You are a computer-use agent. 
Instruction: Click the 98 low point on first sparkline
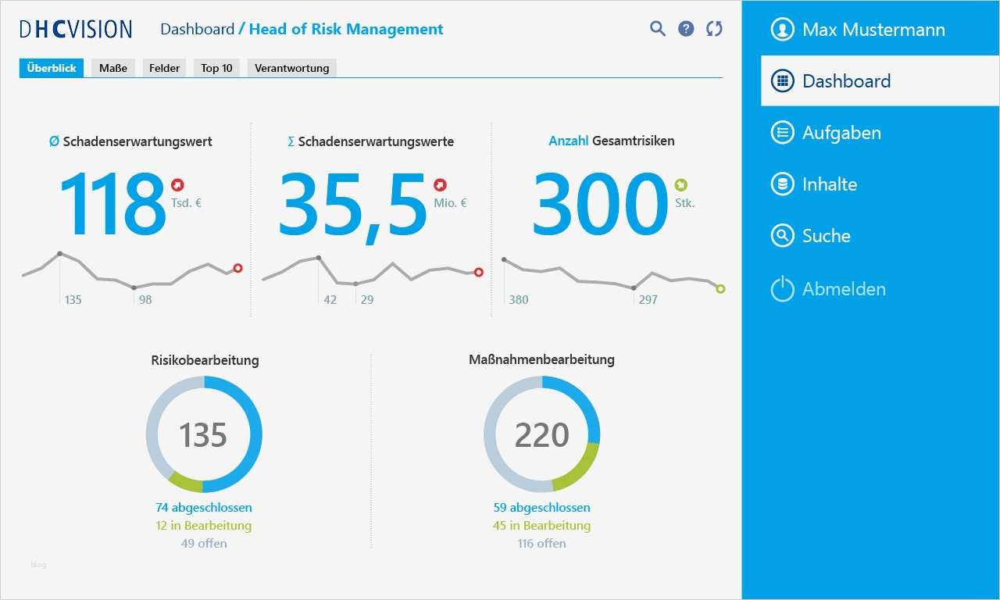(x=134, y=287)
